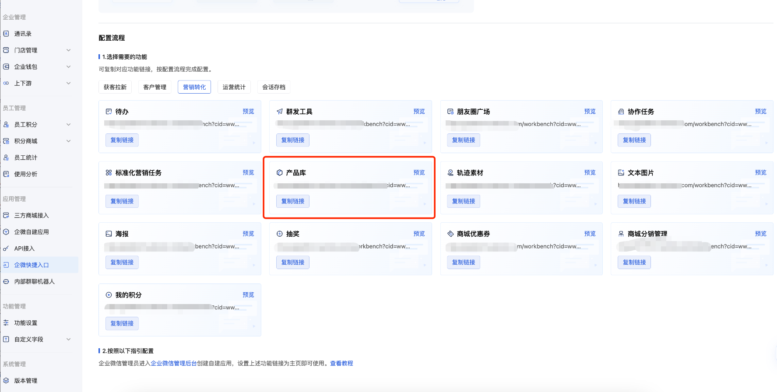Open 企业微信管理后台 link
Viewport: 777px width, 392px height.
174,363
